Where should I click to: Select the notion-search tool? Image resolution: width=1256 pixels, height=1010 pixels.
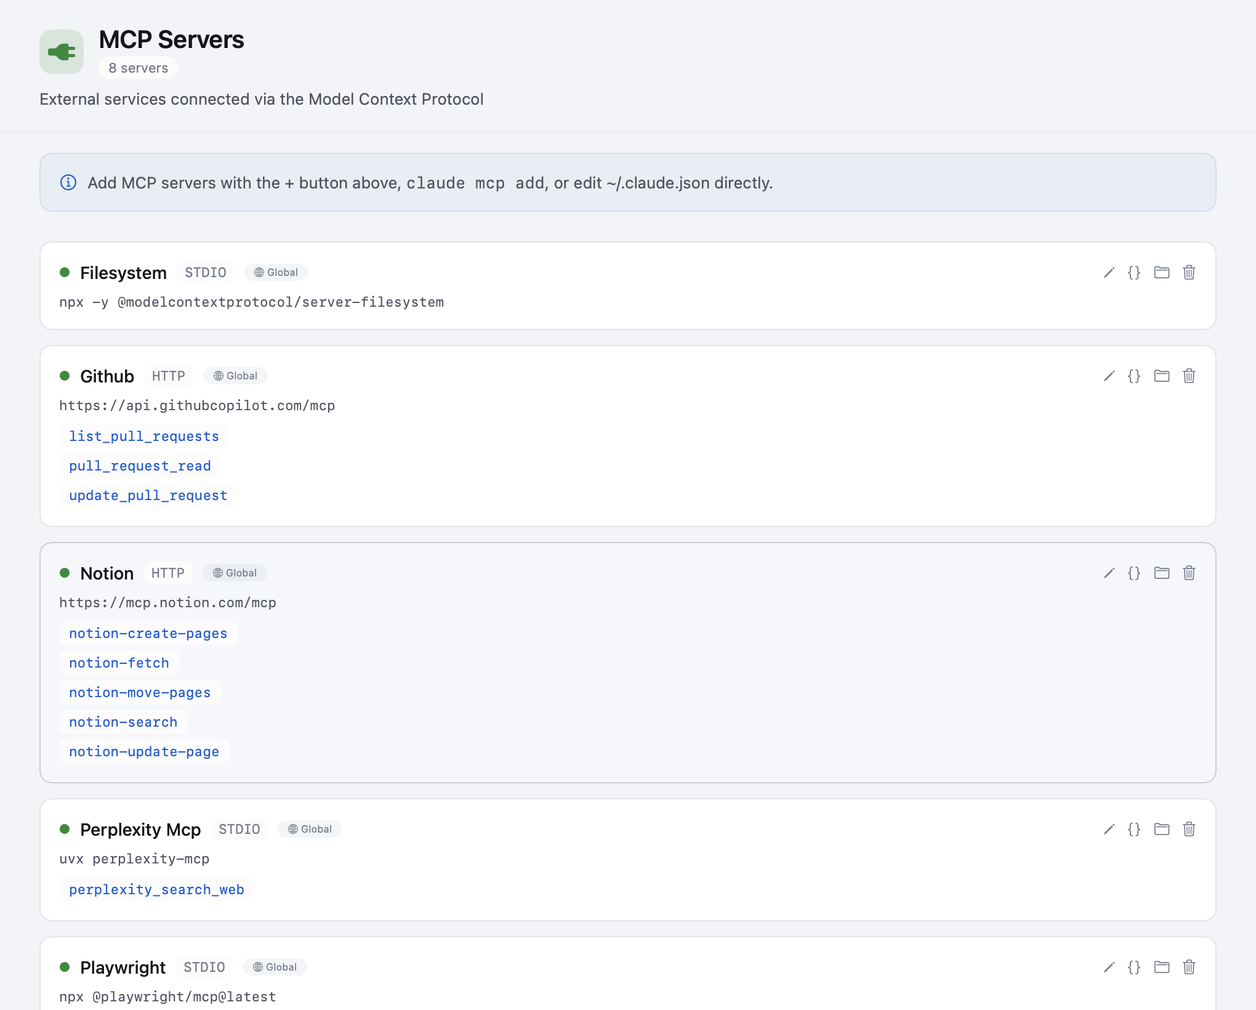(123, 722)
